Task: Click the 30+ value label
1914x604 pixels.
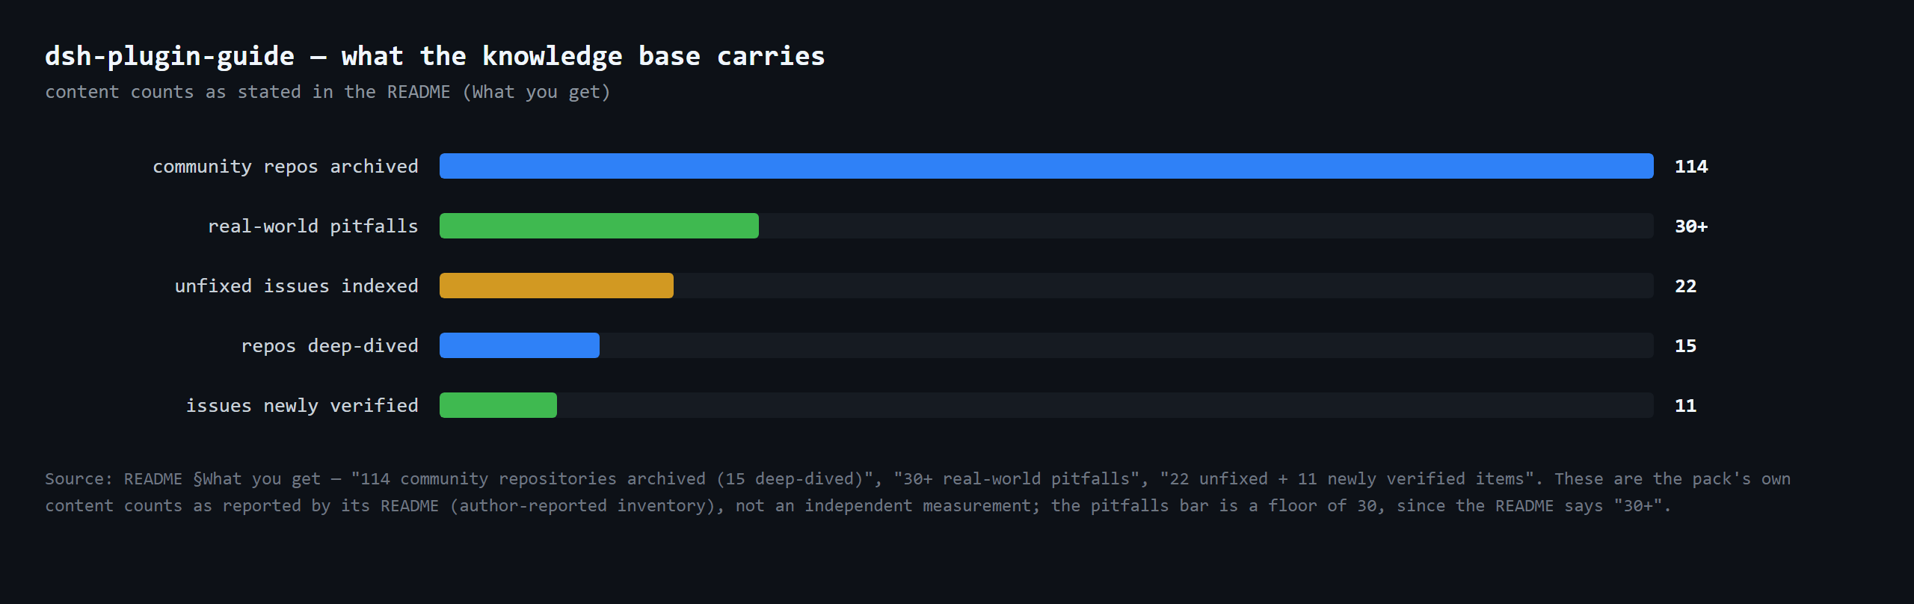Action: point(1691,226)
